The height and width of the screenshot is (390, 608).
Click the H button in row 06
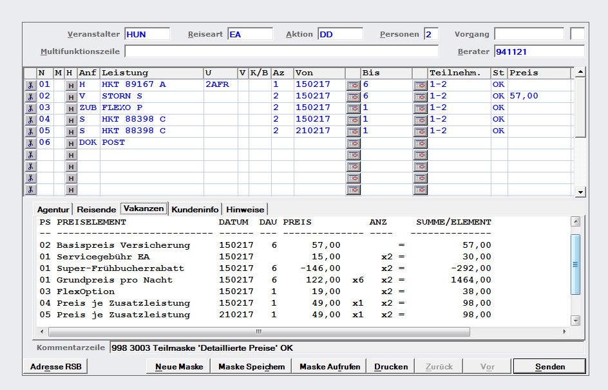coord(71,144)
